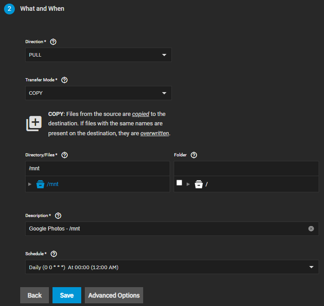Check the root folder checkbox
This screenshot has width=324, height=306.
180,183
